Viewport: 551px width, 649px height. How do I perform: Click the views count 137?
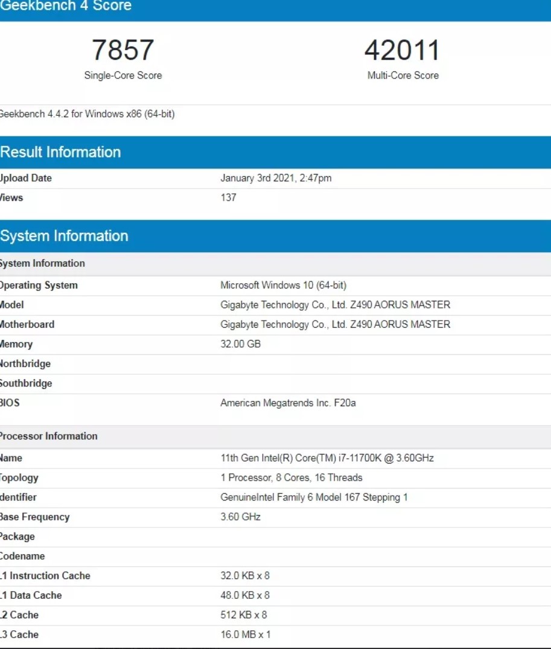(228, 197)
